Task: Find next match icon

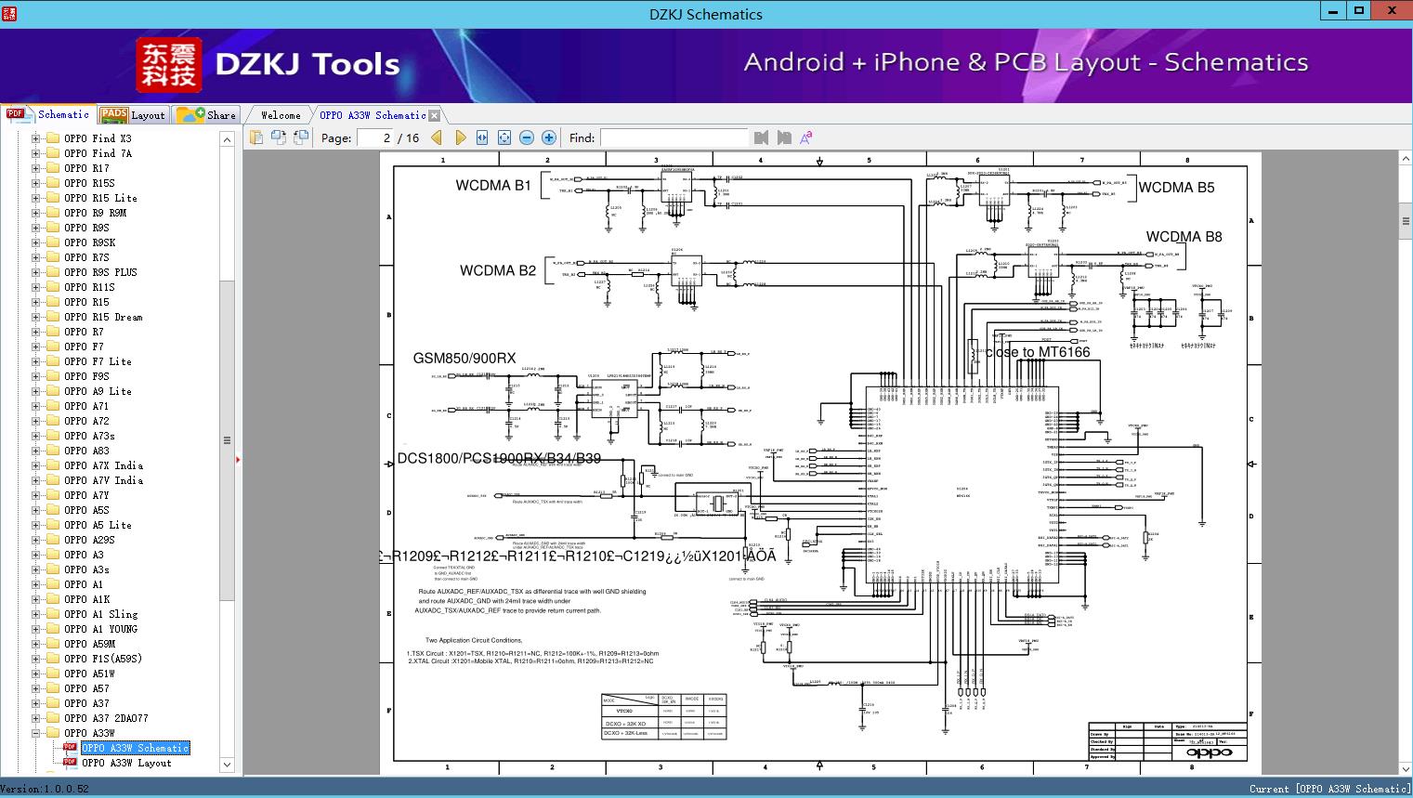Action: point(784,137)
